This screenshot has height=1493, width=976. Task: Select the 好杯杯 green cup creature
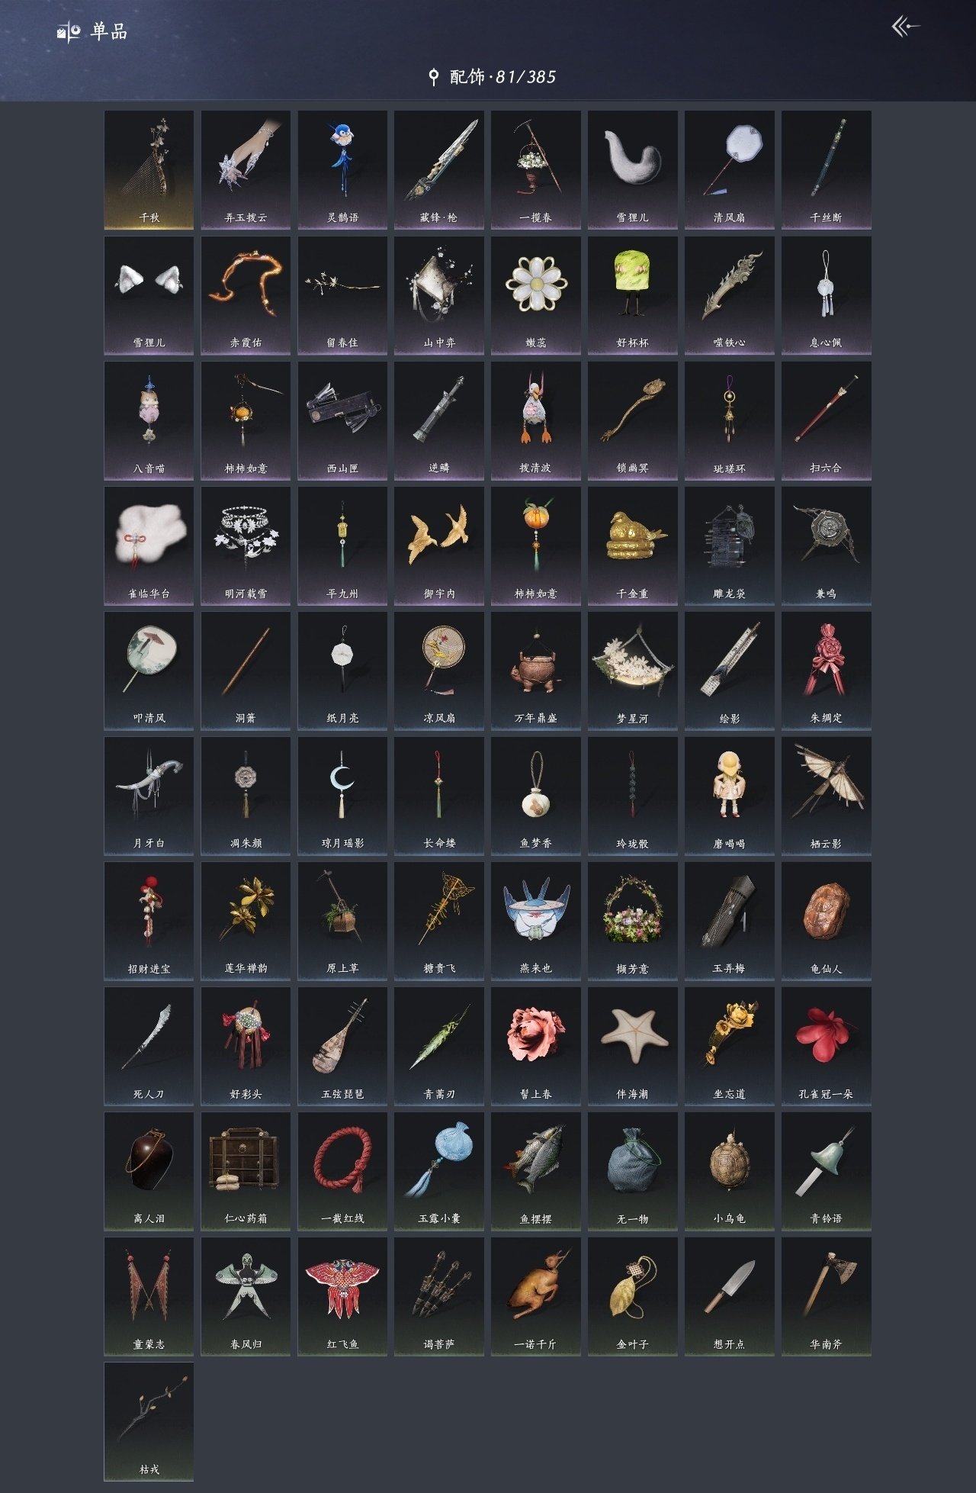click(632, 295)
